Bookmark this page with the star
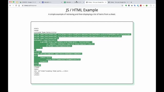Viewport: 164px width, 92px height. 122,6
